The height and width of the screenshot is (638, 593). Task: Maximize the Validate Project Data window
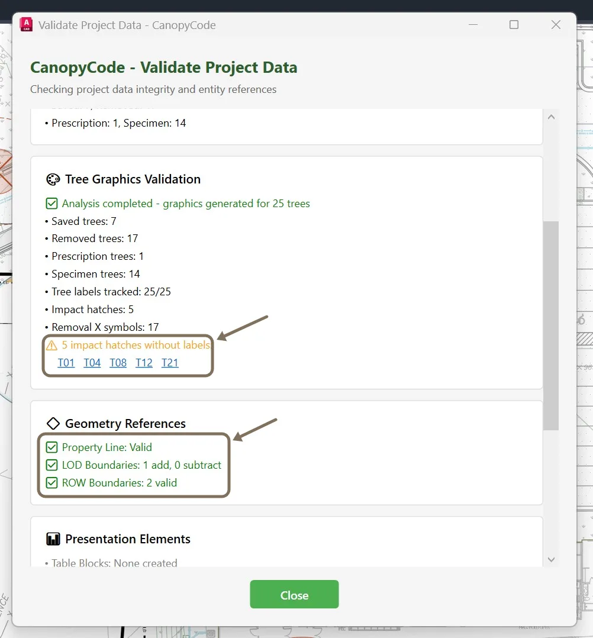(x=514, y=25)
